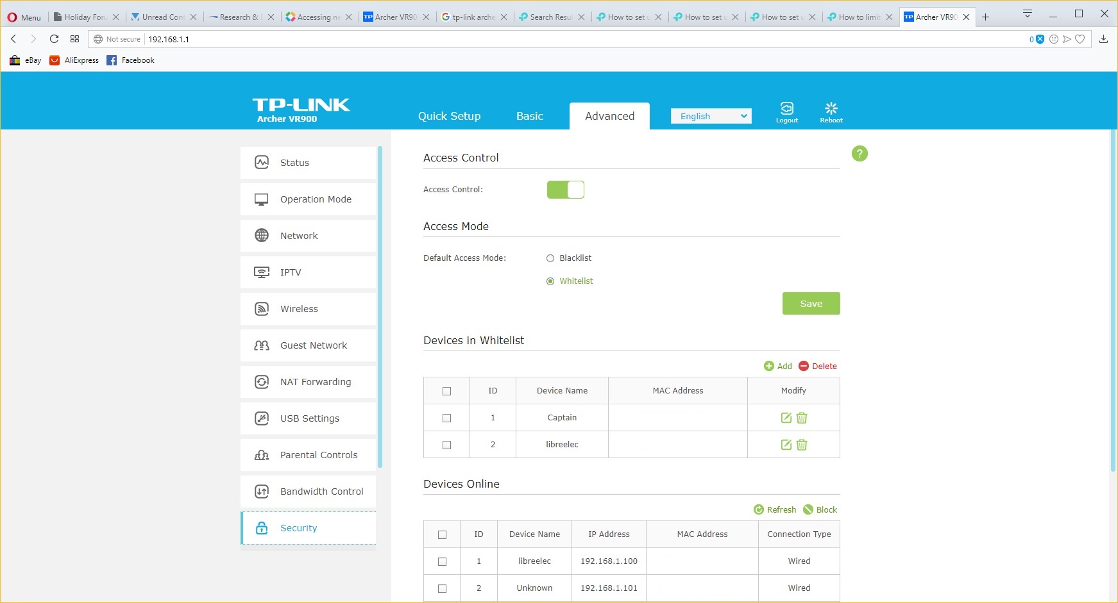The width and height of the screenshot is (1118, 603).
Task: Edit the Captain whitelist entry
Action: tap(786, 418)
